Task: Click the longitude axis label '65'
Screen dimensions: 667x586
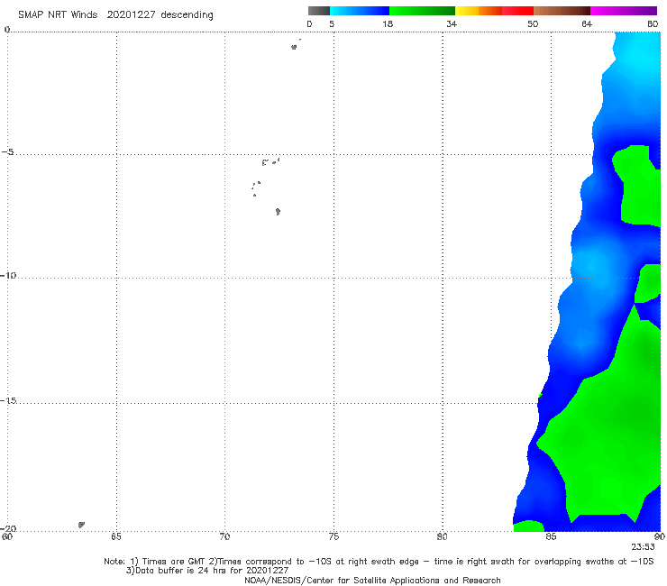Action: tap(116, 536)
